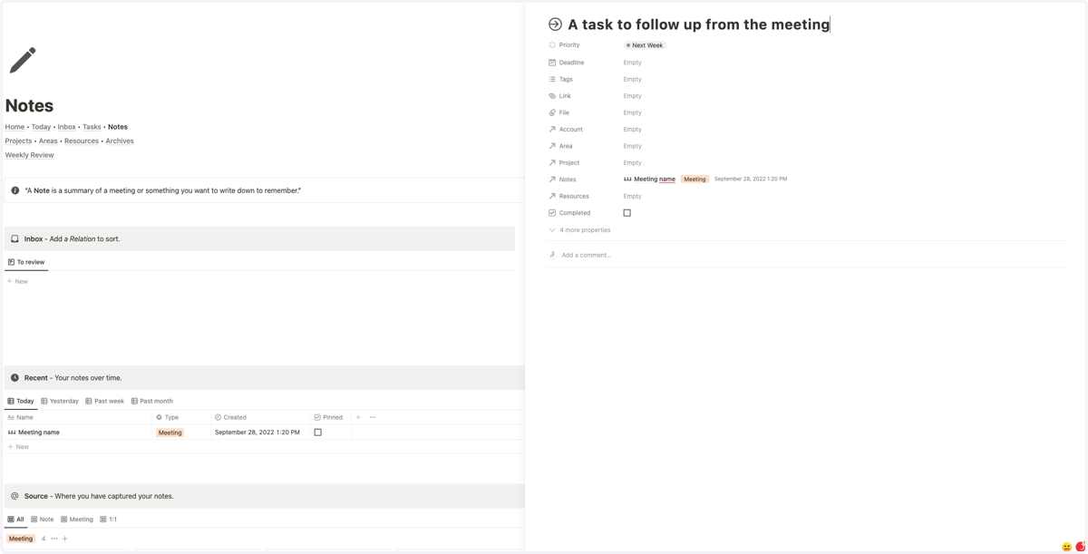Switch to the 1:1 tab under Source

(109, 520)
